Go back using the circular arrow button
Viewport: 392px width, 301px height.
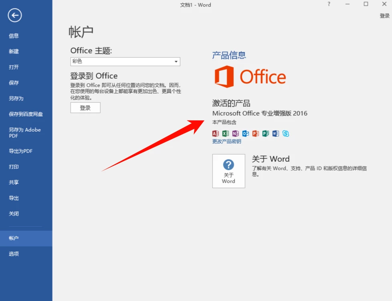click(15, 15)
